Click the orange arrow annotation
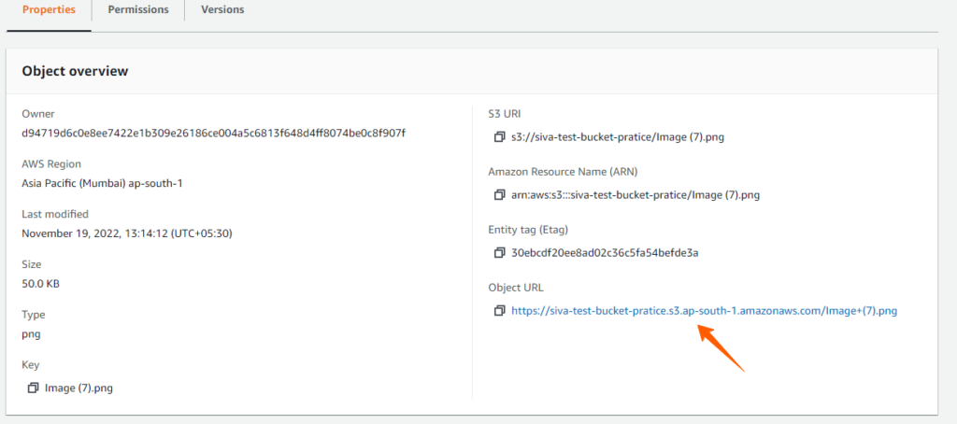The height and width of the screenshot is (424, 957). tap(721, 347)
